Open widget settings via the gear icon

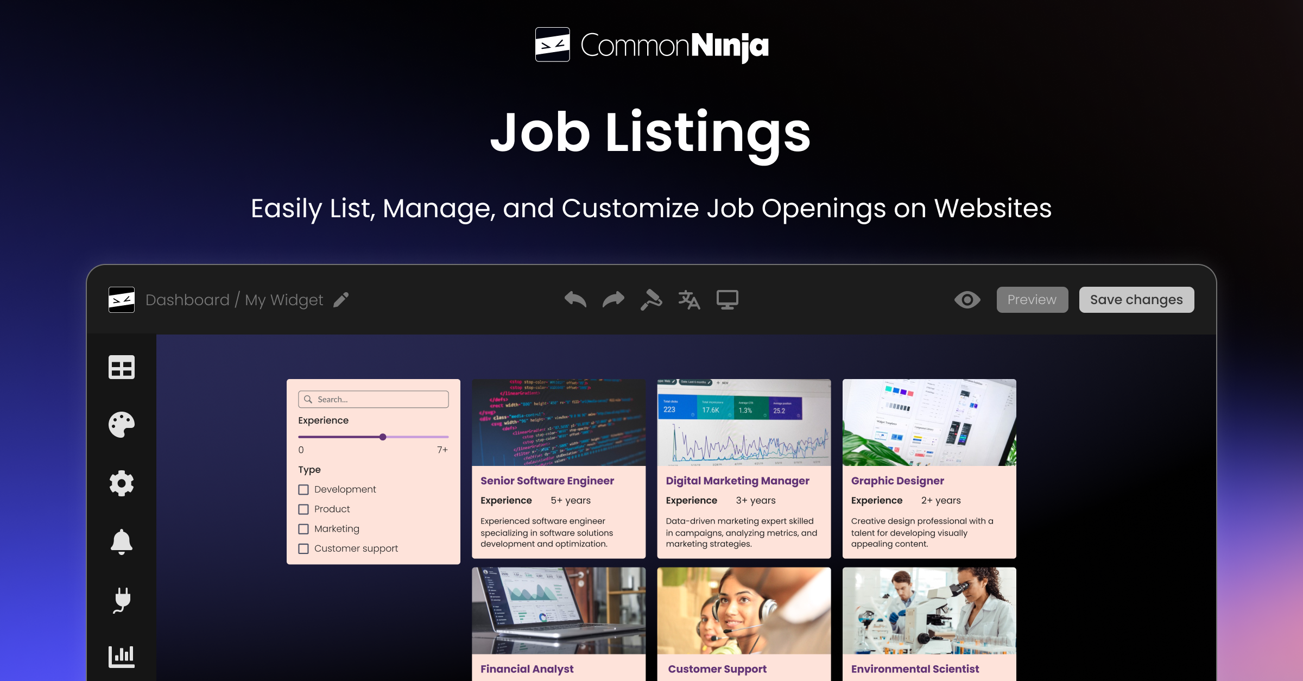tap(122, 483)
